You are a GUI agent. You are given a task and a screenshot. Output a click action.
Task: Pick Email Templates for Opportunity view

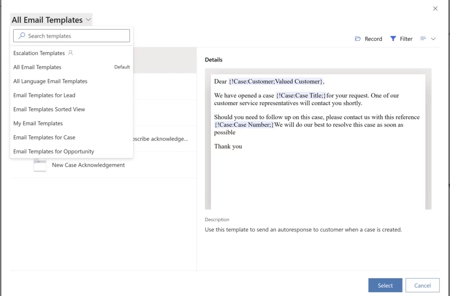[x=72, y=151]
